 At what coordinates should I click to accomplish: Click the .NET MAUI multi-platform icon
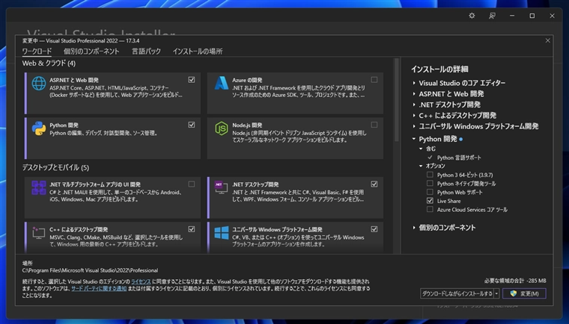click(x=39, y=188)
